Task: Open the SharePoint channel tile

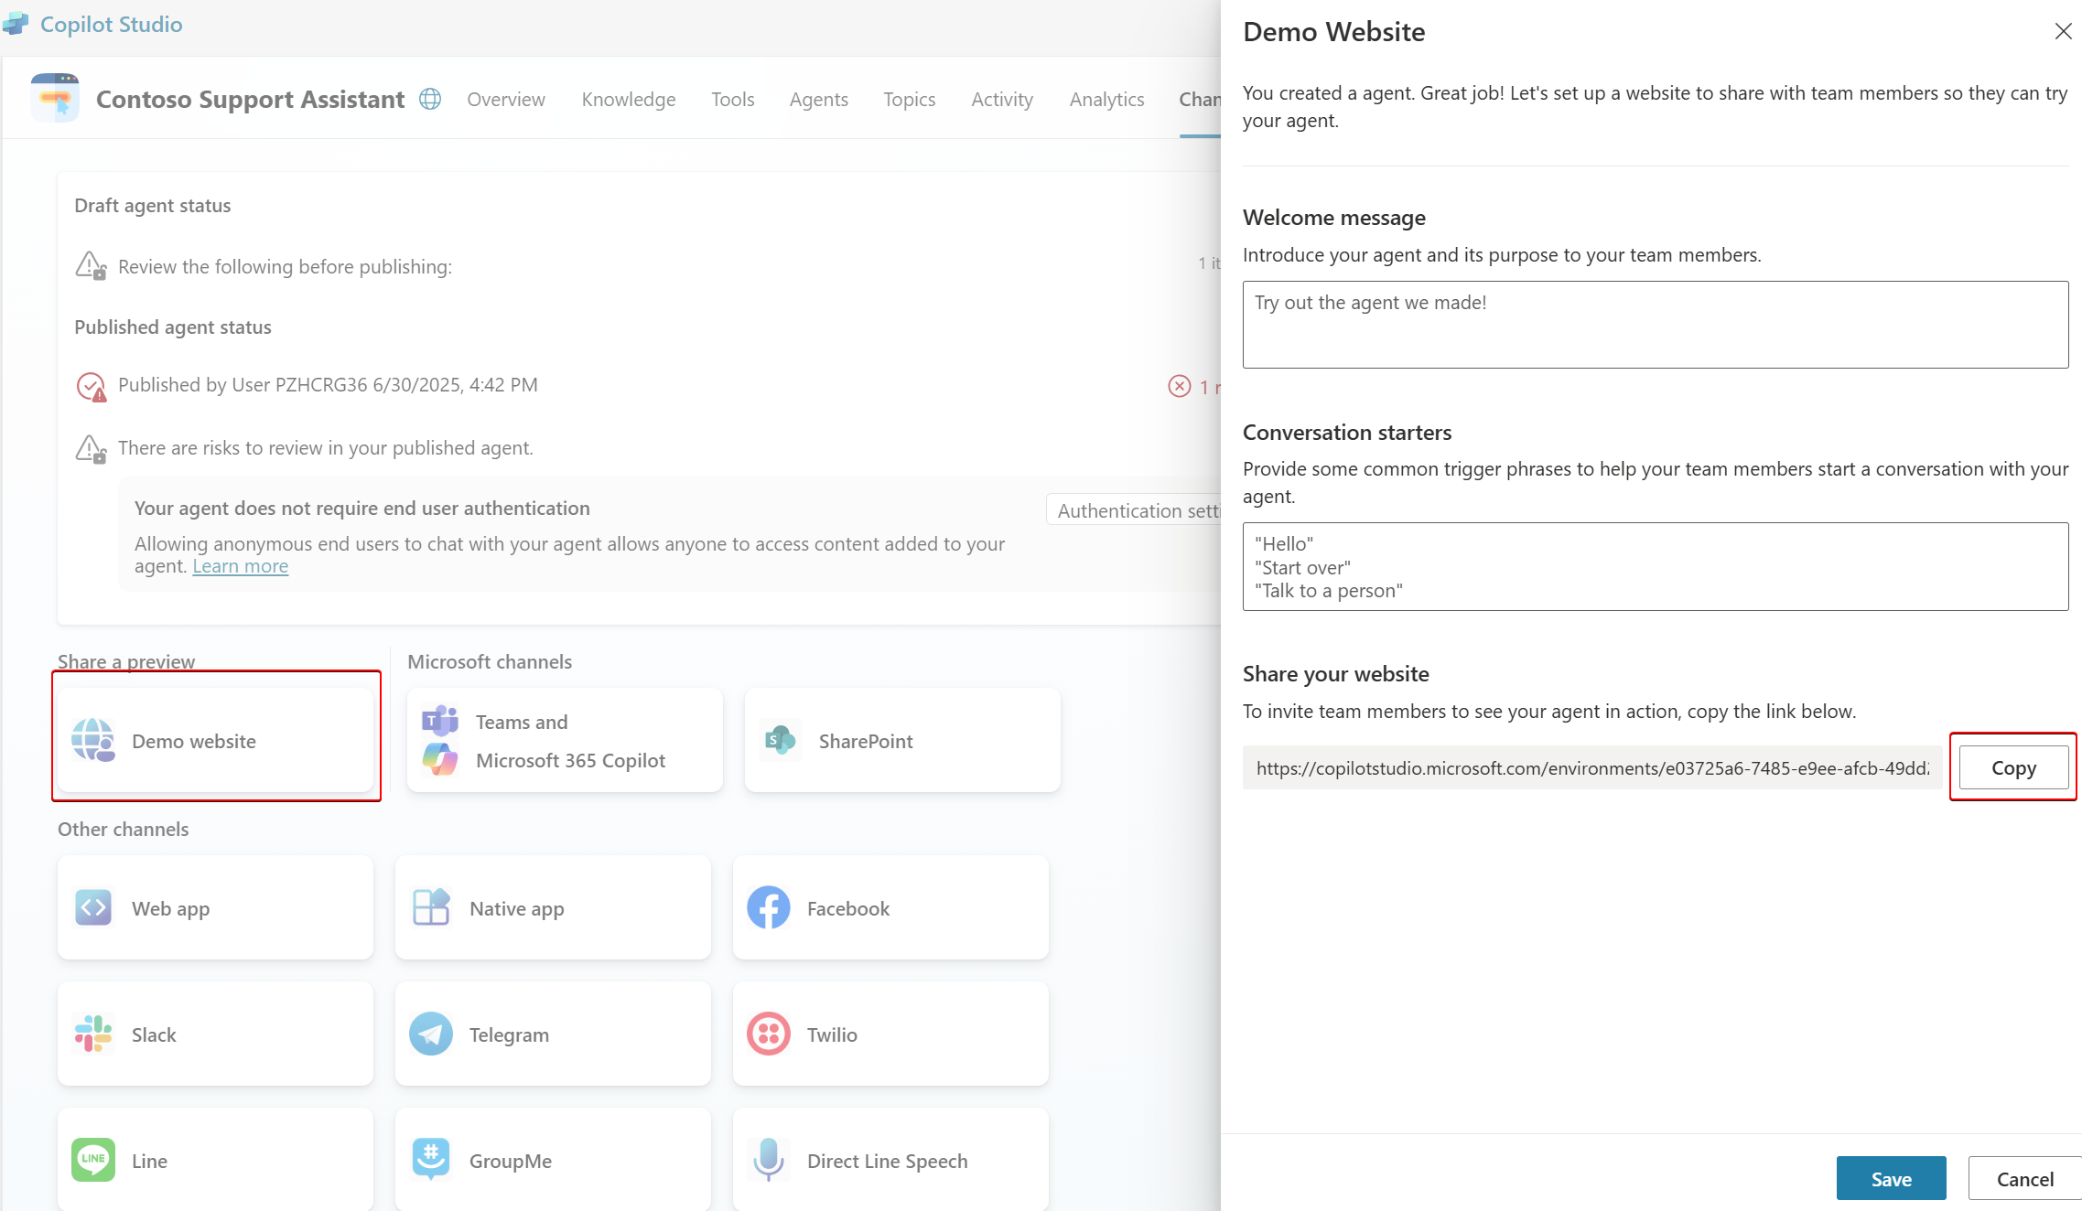Action: coord(901,740)
